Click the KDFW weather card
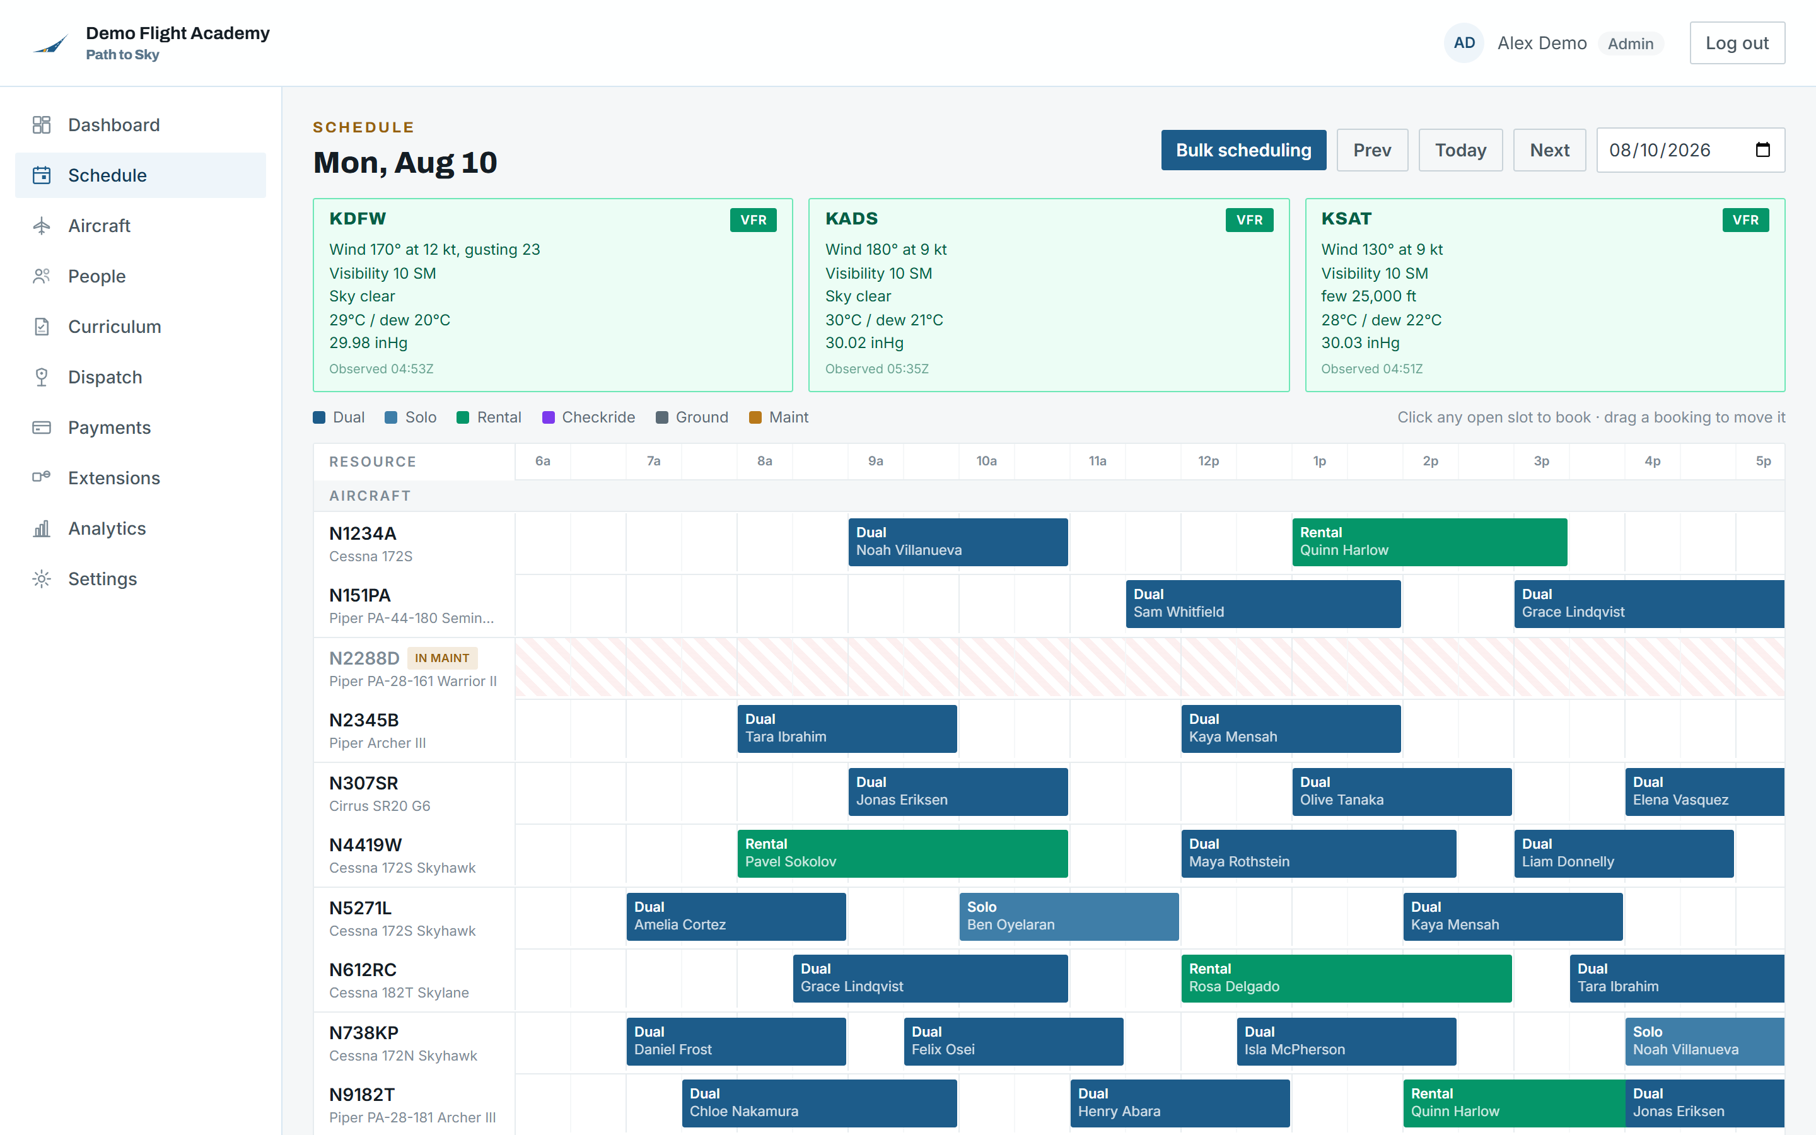This screenshot has height=1135, width=1816. (x=552, y=295)
